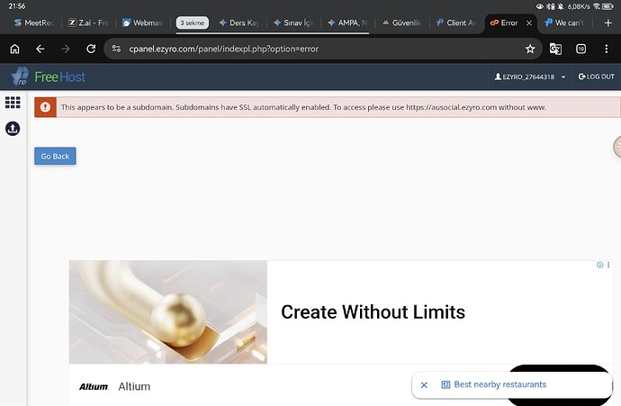621x406 pixels.
Task: Open the browser three-dot menu
Action: point(607,49)
